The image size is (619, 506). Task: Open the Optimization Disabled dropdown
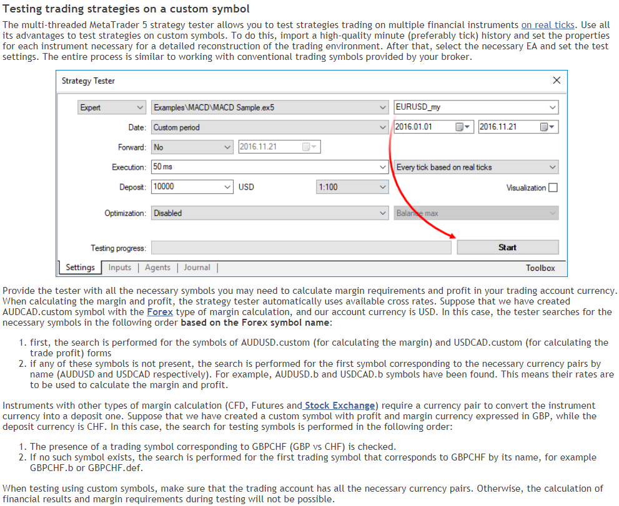point(270,213)
